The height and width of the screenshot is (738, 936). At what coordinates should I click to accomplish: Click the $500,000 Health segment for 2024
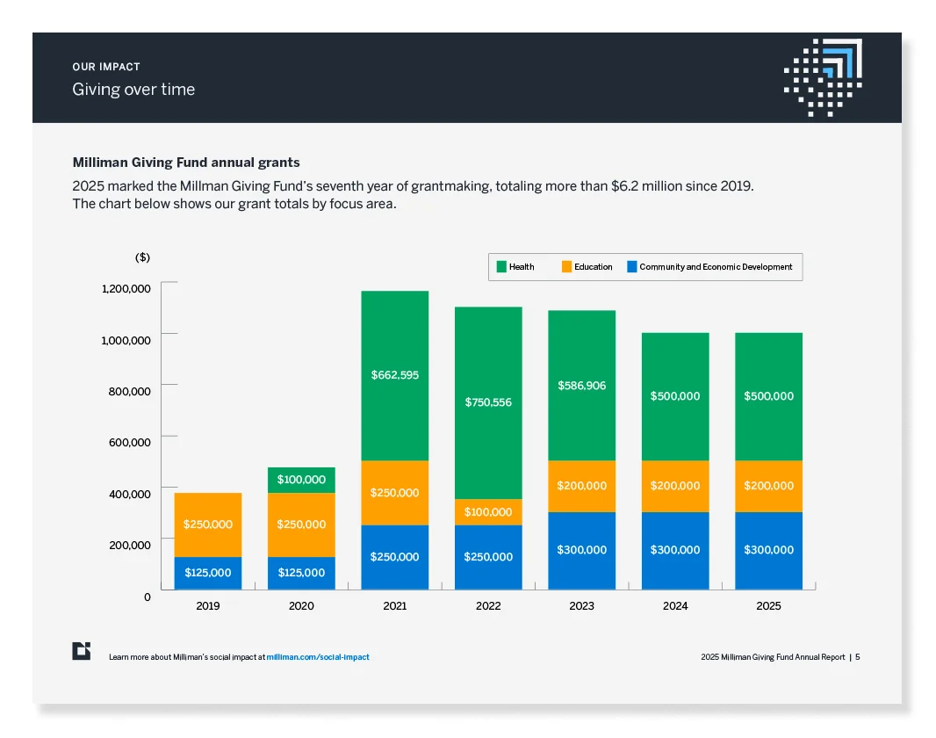coord(675,396)
